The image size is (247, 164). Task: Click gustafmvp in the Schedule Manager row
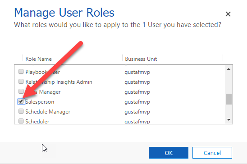click(137, 112)
